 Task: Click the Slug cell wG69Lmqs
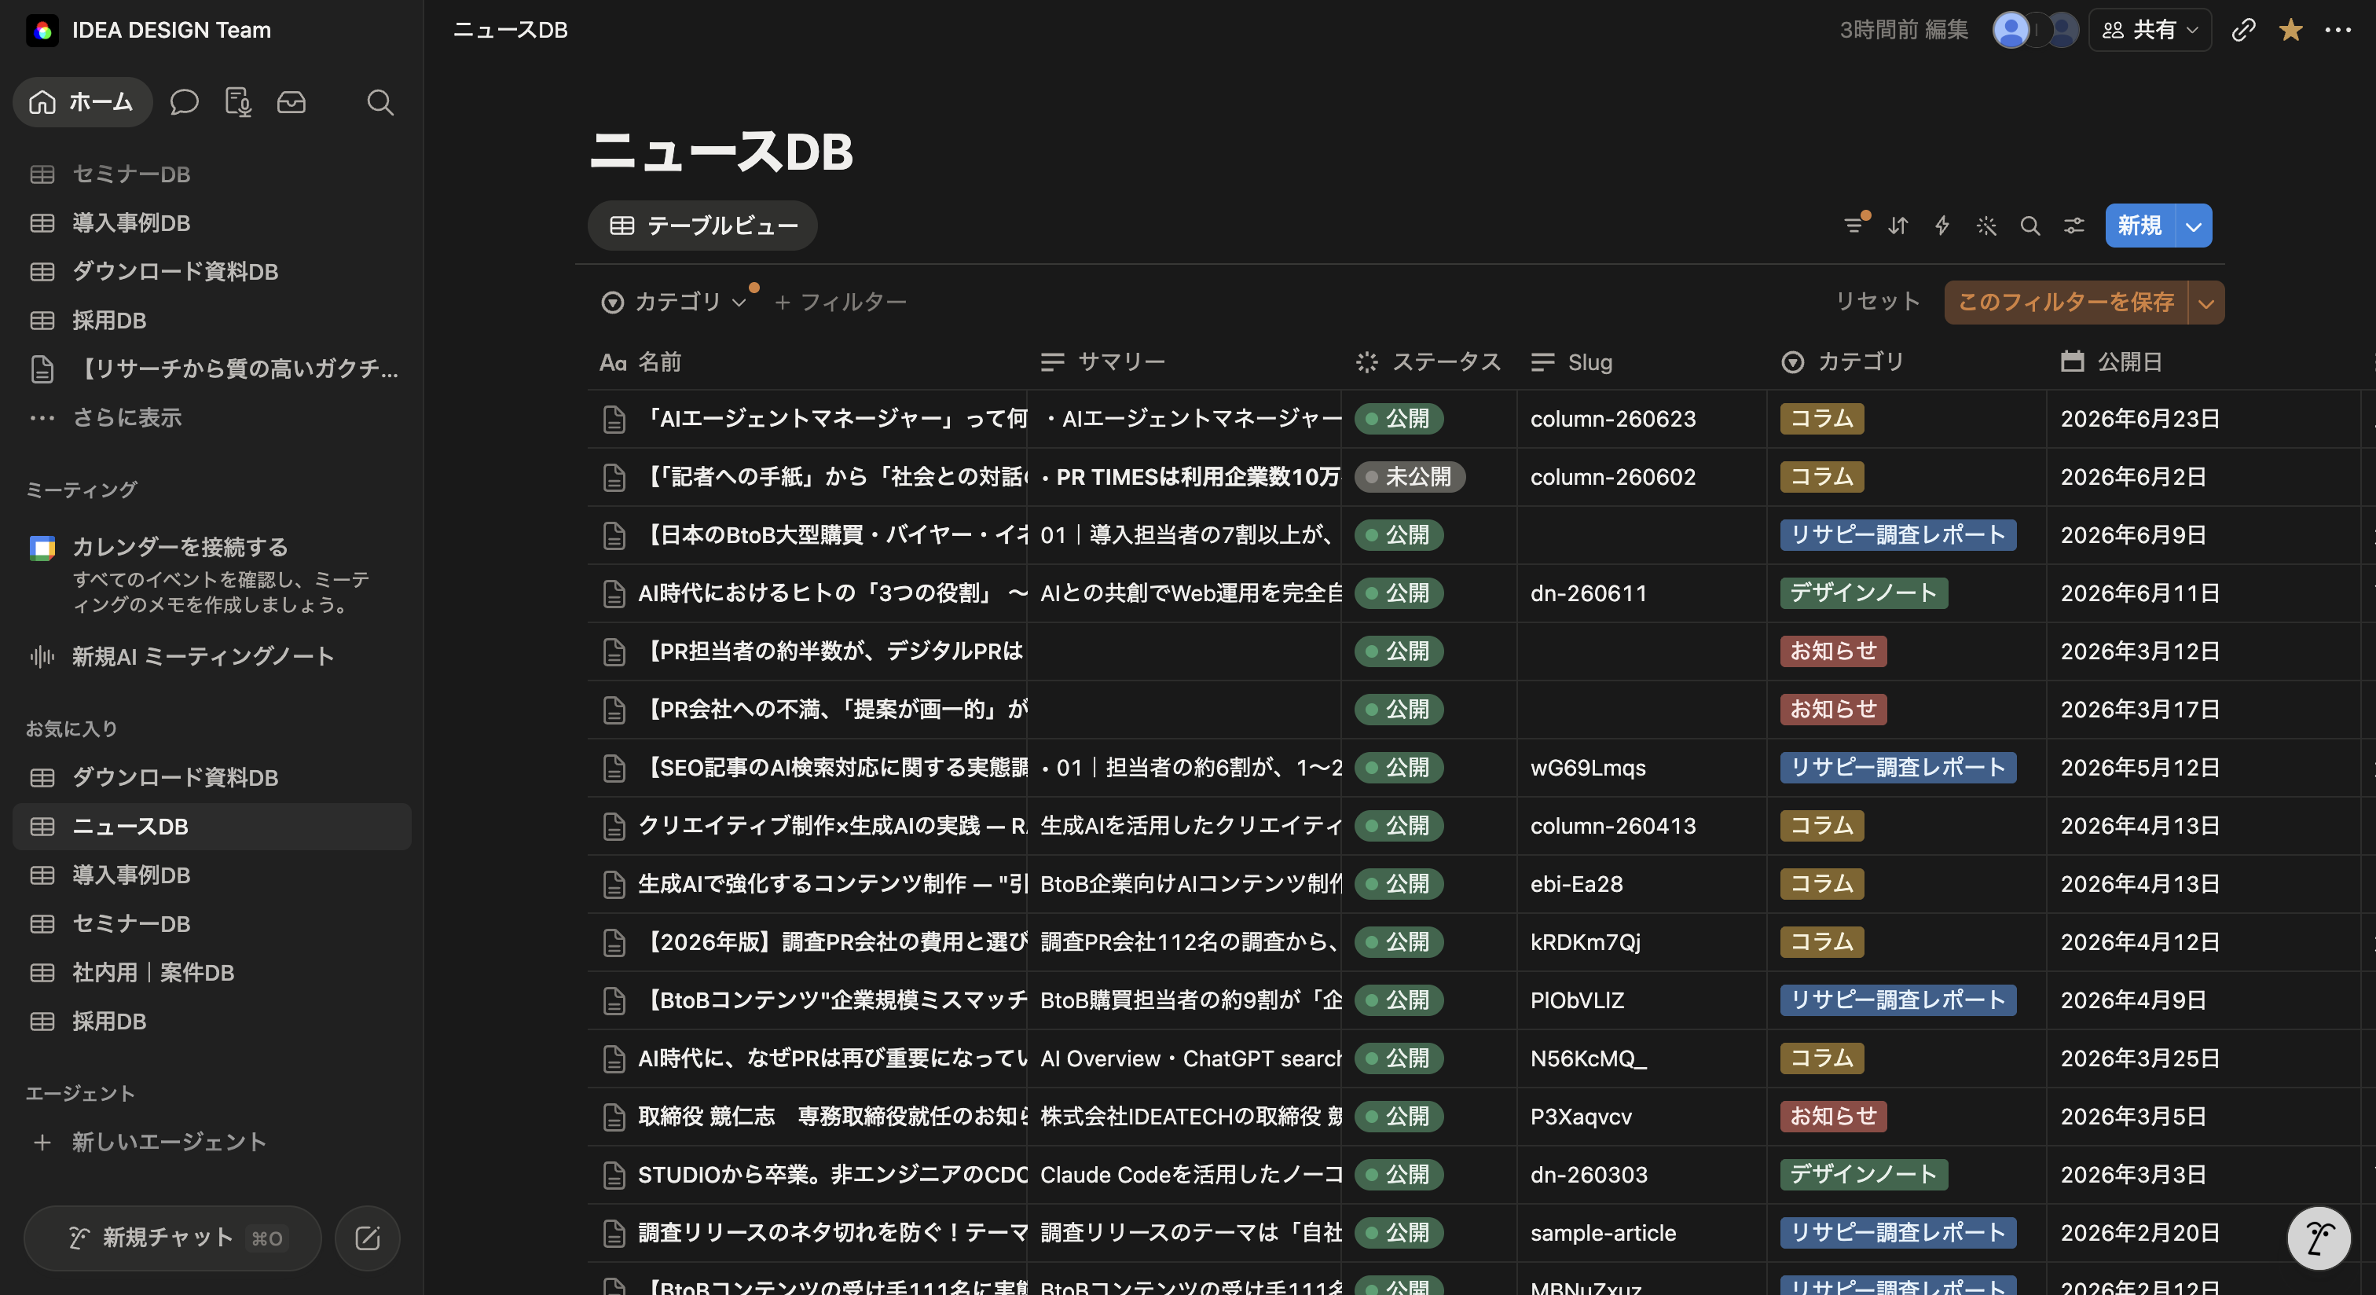point(1587,768)
